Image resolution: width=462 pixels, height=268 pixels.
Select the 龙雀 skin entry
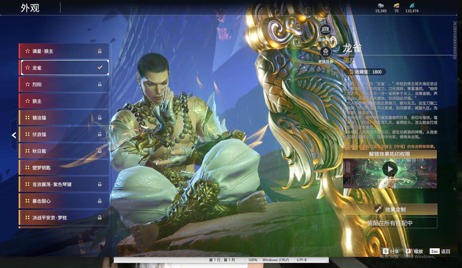(64, 68)
